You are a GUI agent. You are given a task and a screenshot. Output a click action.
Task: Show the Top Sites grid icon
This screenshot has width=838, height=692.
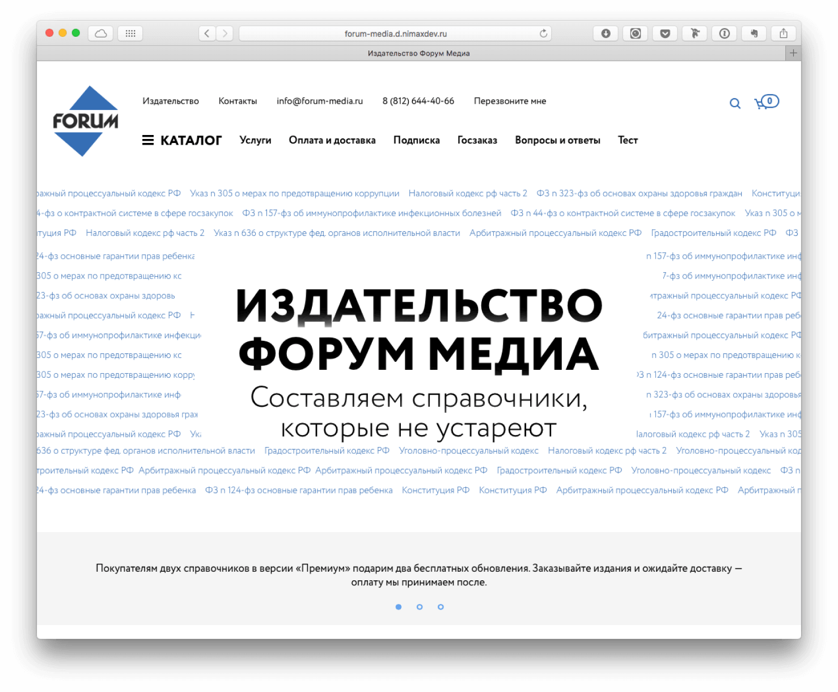pyautogui.click(x=130, y=33)
